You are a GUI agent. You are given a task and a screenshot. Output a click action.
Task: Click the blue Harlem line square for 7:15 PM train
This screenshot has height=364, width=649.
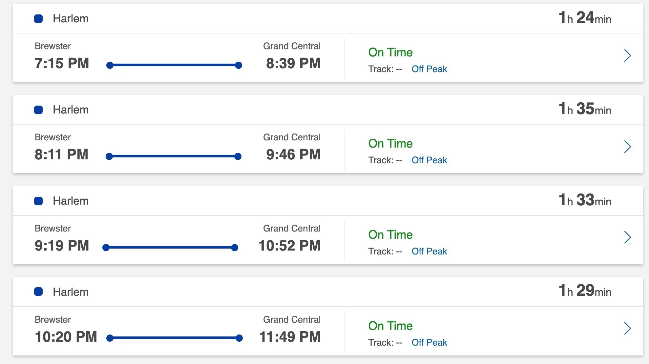pyautogui.click(x=38, y=19)
